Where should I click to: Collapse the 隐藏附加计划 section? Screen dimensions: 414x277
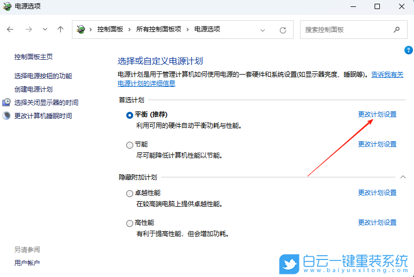pos(403,177)
